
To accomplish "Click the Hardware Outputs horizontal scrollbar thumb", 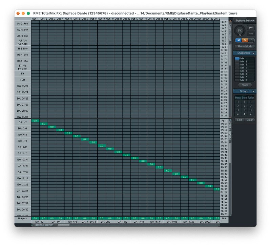I will (64, 225).
